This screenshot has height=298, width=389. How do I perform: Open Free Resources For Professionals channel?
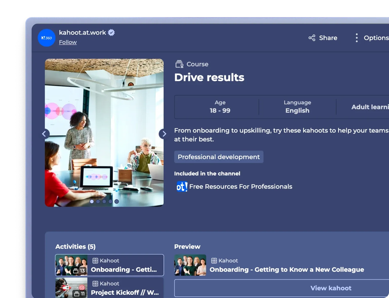(241, 187)
